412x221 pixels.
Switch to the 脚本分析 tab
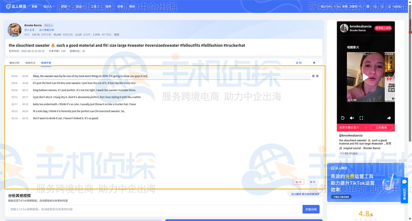(14, 63)
